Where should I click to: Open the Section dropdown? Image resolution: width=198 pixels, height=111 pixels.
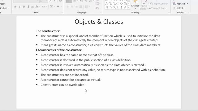(x=4, y=8)
